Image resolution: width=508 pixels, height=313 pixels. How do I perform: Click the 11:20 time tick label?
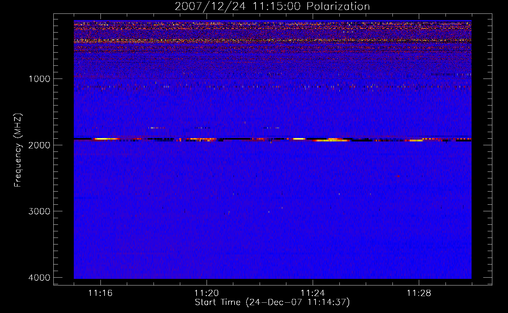pos(207,293)
